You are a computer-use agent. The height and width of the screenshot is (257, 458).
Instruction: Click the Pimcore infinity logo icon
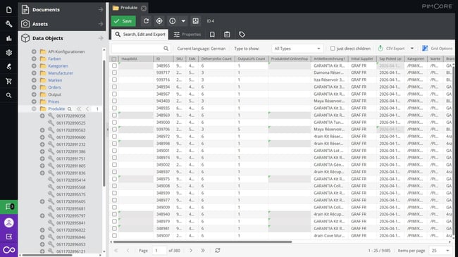pos(9,250)
